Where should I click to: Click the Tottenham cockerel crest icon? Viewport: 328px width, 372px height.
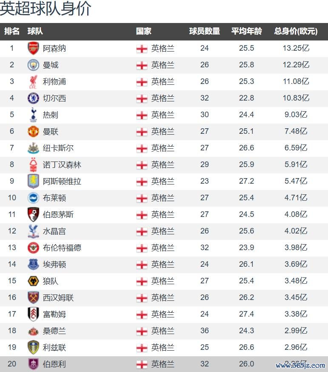pos(33,115)
